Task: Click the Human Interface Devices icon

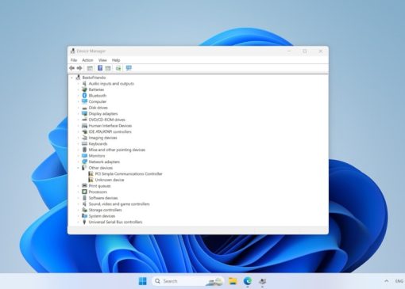Action: 84,126
